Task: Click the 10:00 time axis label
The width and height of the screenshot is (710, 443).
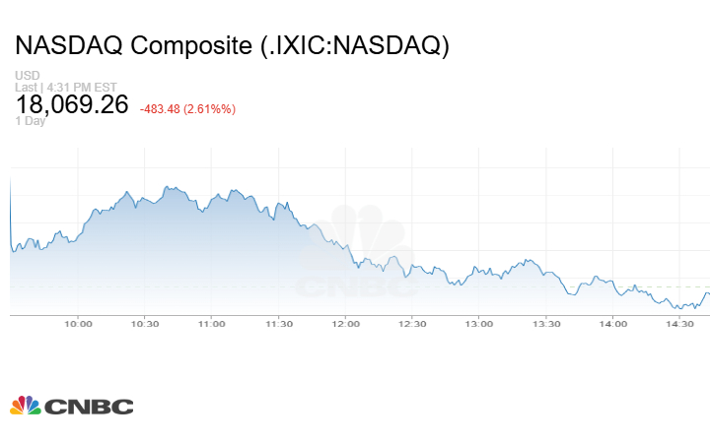Action: point(78,324)
